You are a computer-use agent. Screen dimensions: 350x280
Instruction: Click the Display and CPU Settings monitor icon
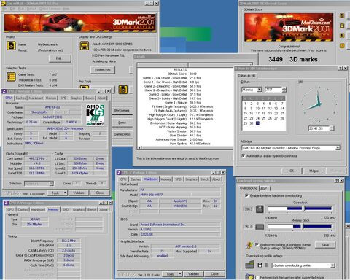pos(85,46)
